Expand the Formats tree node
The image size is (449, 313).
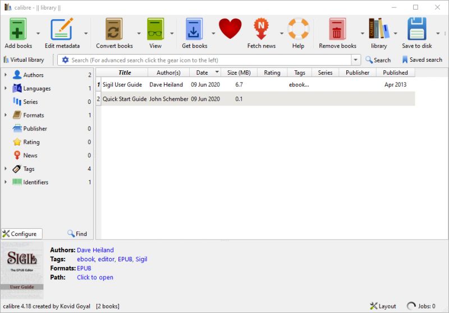tap(6, 115)
